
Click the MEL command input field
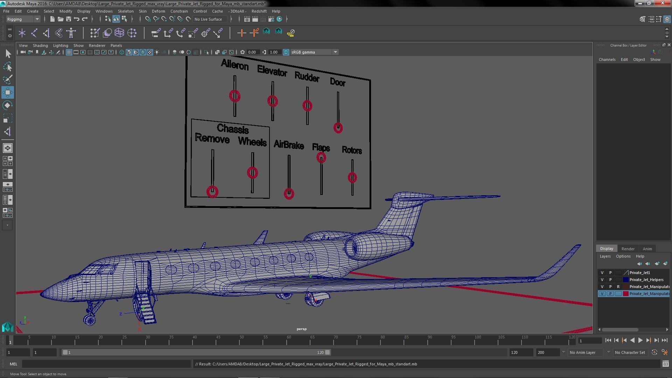pyautogui.click(x=106, y=364)
